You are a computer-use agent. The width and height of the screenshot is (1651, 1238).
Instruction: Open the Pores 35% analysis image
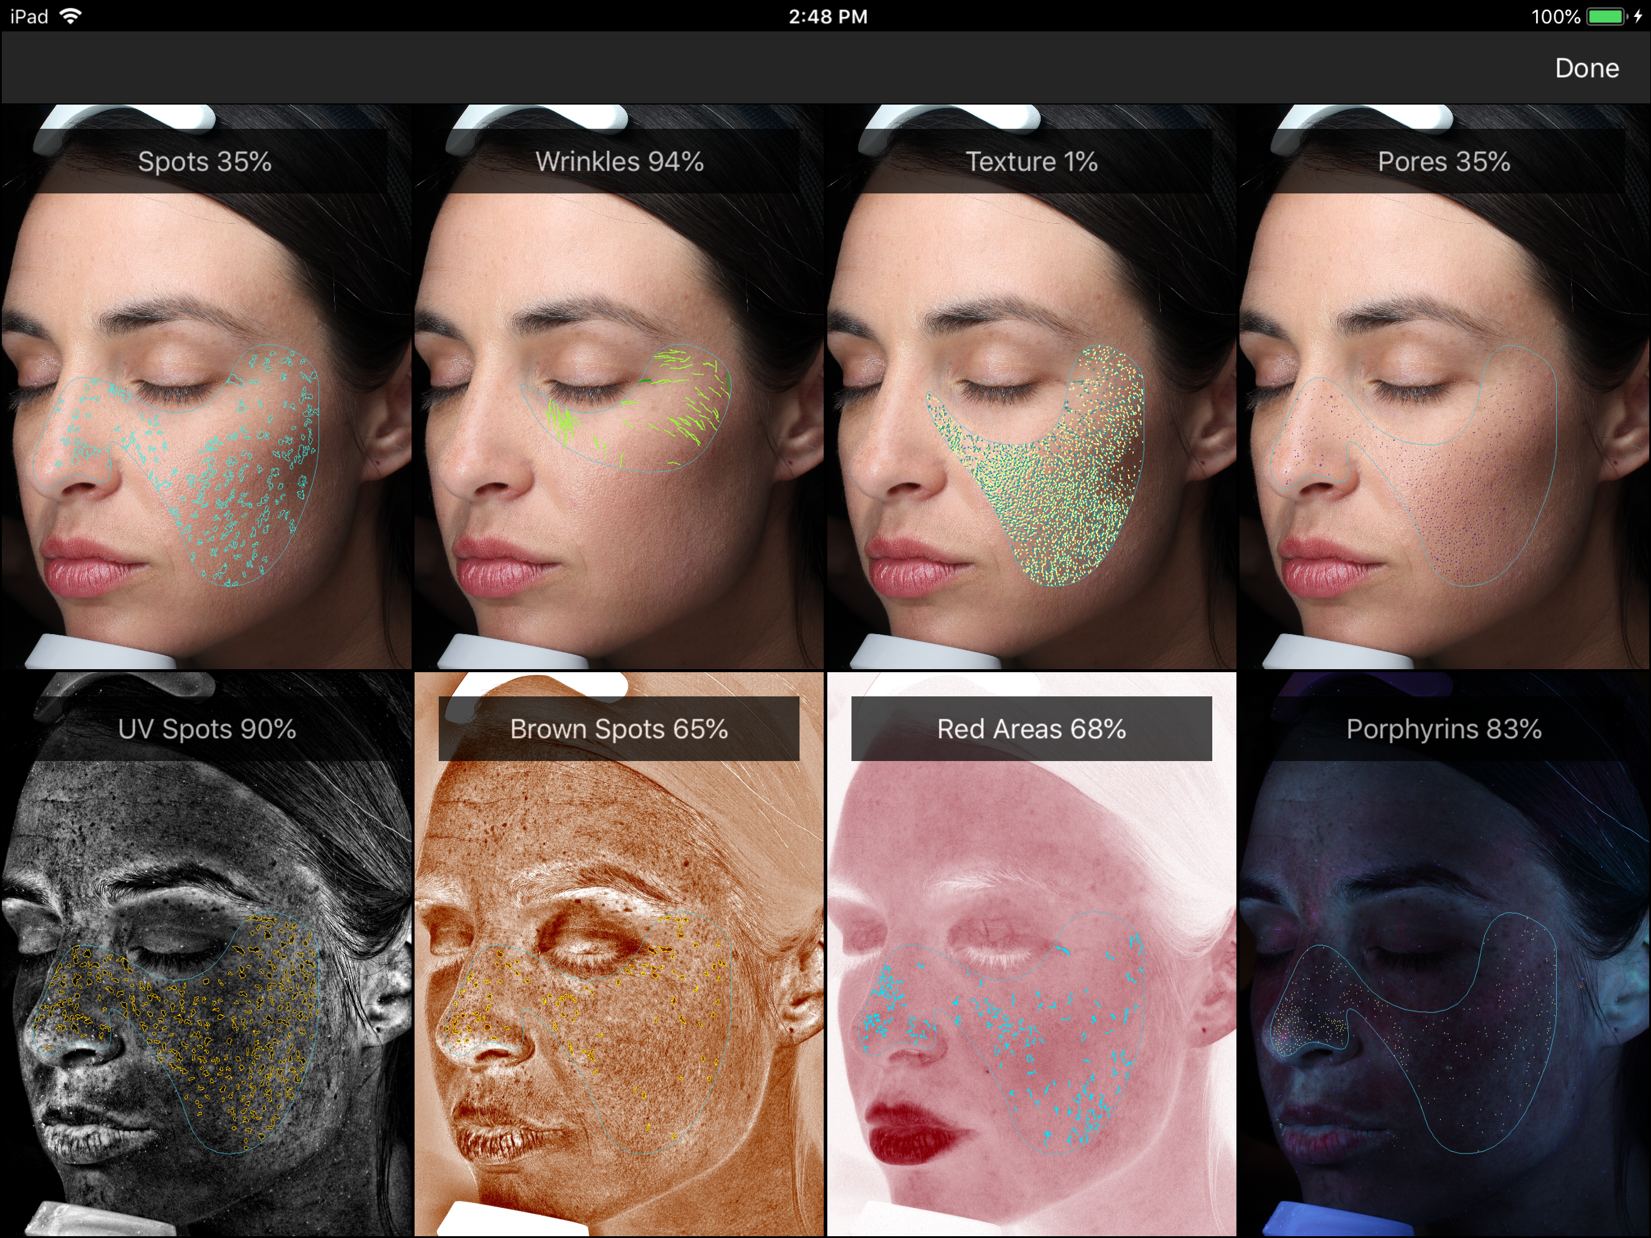coord(1445,386)
